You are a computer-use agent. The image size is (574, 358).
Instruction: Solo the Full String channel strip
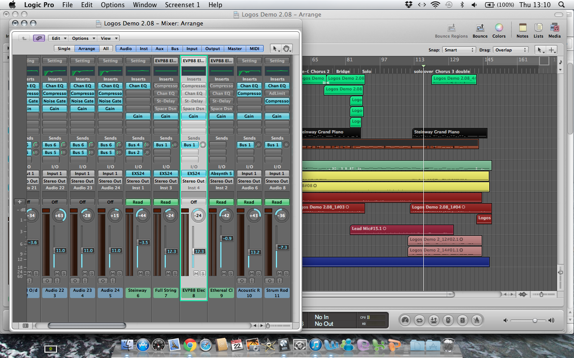tap(175, 273)
